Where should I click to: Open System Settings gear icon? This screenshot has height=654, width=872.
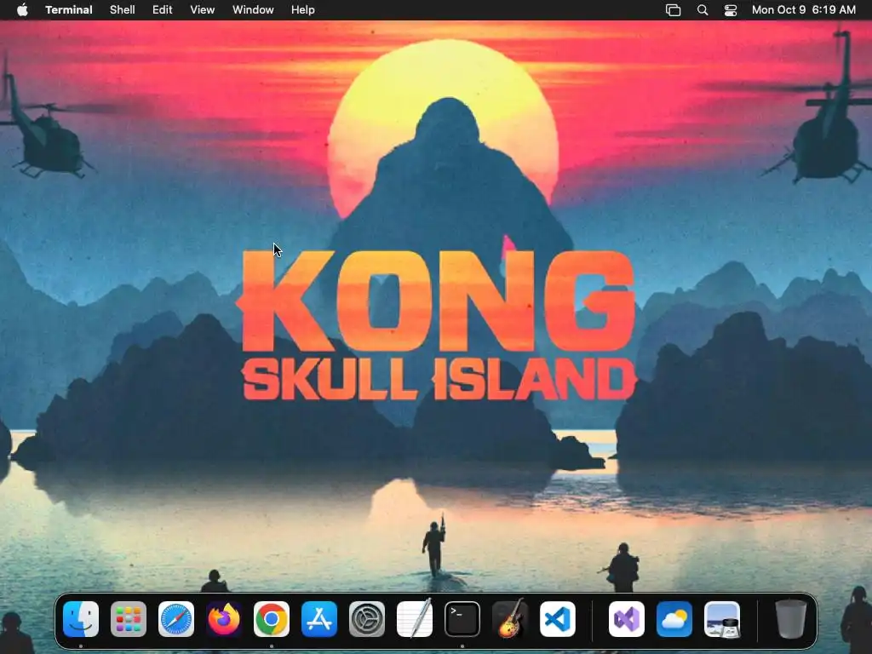point(367,619)
